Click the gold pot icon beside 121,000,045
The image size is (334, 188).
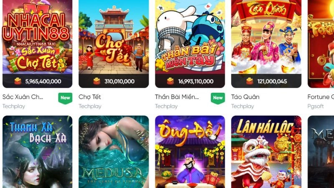250,81
